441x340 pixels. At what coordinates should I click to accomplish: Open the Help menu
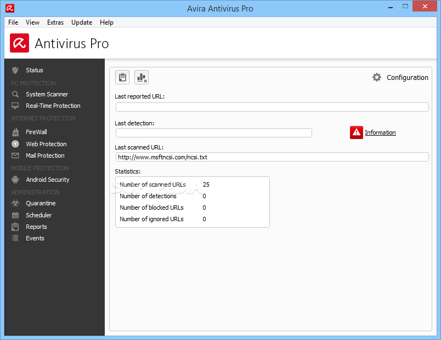pyautogui.click(x=106, y=22)
